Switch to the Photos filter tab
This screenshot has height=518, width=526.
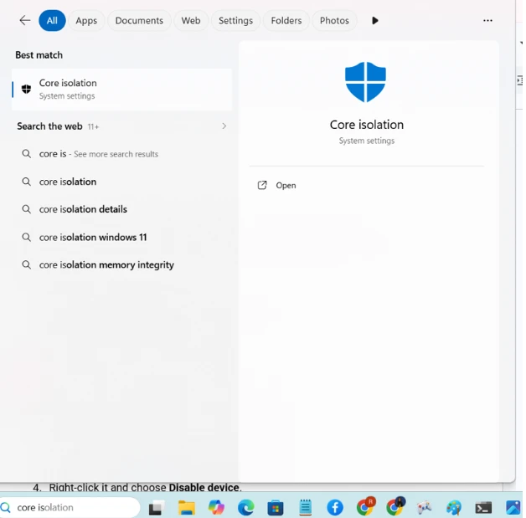334,20
